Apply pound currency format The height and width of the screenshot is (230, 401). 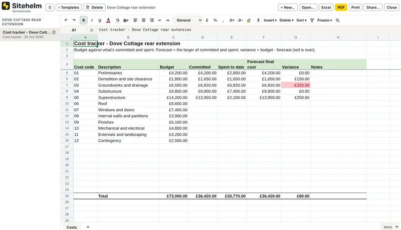pyautogui.click(x=207, y=20)
